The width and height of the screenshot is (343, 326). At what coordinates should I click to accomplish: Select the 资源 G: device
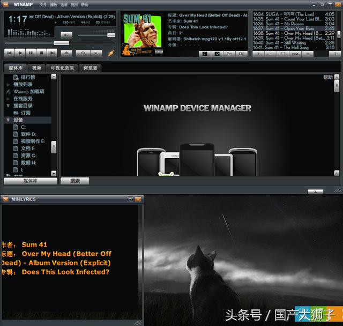(x=28, y=155)
